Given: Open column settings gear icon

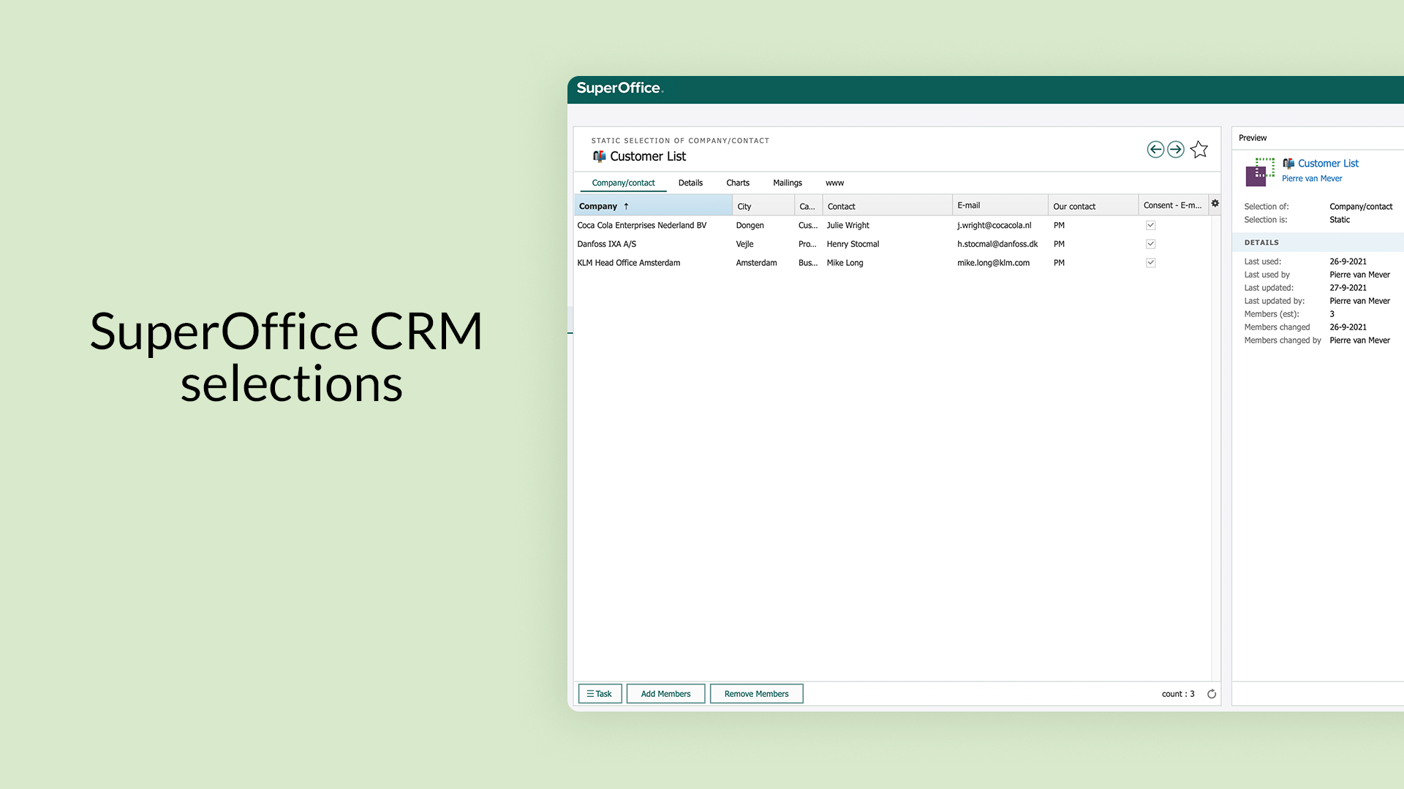Looking at the screenshot, I should 1215,204.
